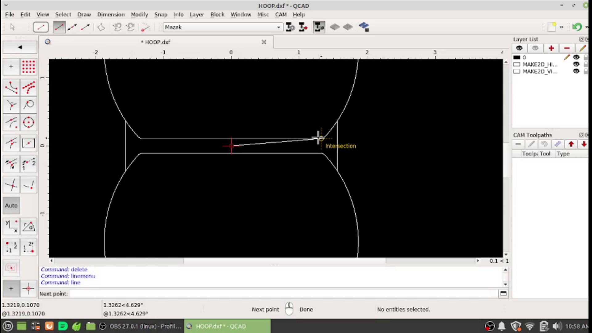
Task: Click the set relative zero crosshair
Action: 28,289
